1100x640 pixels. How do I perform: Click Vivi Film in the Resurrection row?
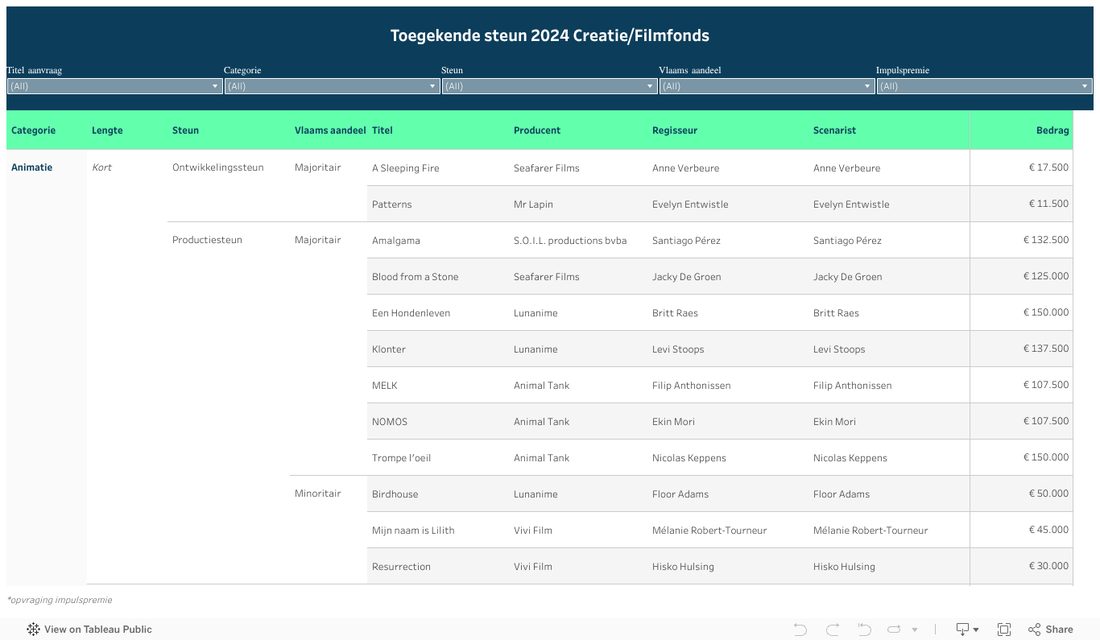[x=533, y=567]
